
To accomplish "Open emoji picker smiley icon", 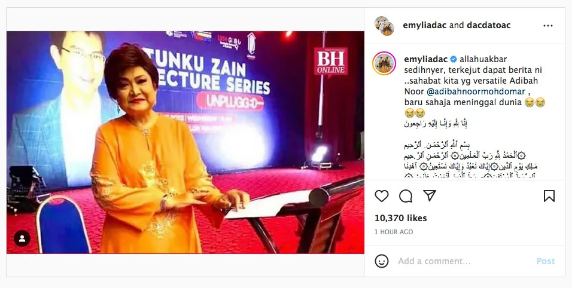I will coord(382,261).
